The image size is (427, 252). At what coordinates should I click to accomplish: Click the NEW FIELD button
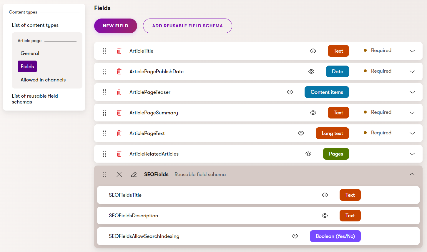coord(116,26)
